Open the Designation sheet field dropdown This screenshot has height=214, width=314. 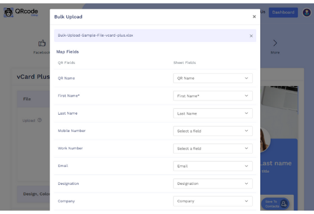coord(212,184)
